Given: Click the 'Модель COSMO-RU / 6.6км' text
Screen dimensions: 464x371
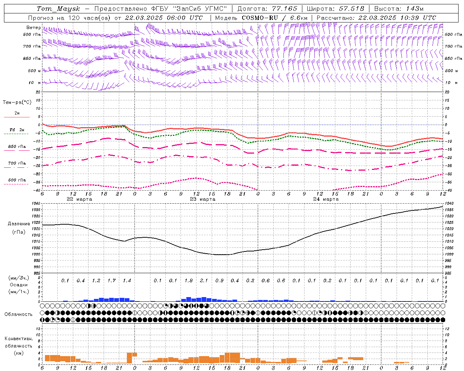Looking at the screenshot, I should coord(261,18).
